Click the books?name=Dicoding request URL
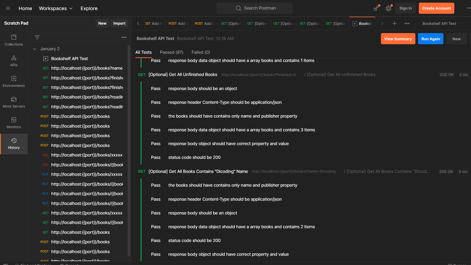471x265 pixels. (x=294, y=172)
